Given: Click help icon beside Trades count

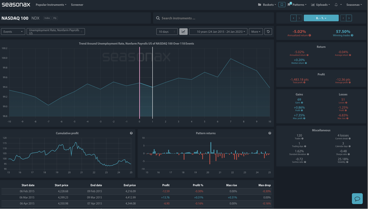Looking at the screenshot, I should [x=302, y=139].
